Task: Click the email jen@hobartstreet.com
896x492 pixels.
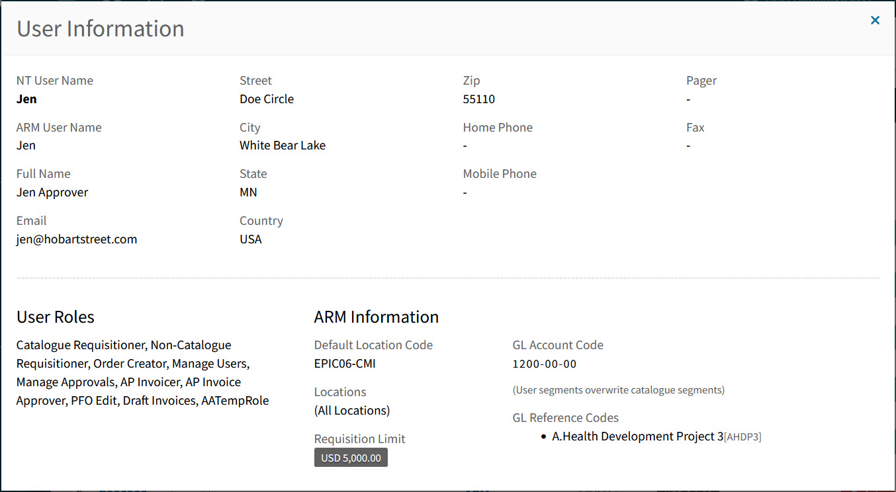Action: click(77, 239)
